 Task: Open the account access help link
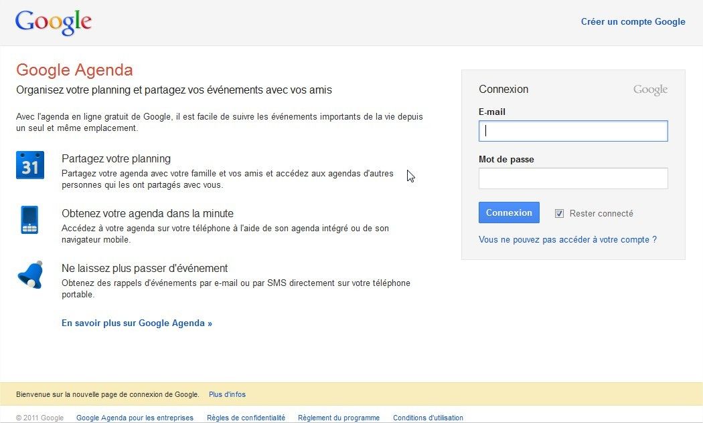568,239
